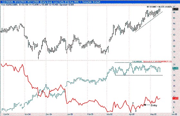
Task: Click the 18 label on lower axis
Action: pyautogui.click(x=174, y=80)
